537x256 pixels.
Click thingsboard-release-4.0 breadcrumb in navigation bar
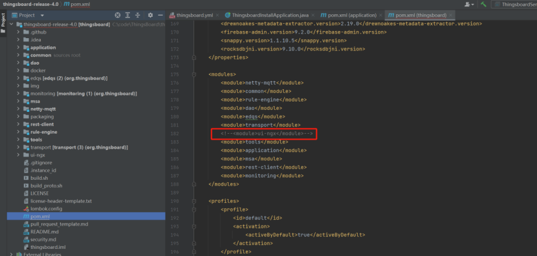point(31,5)
